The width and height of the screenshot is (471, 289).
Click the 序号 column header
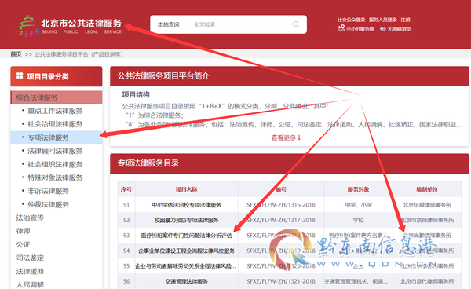126,189
